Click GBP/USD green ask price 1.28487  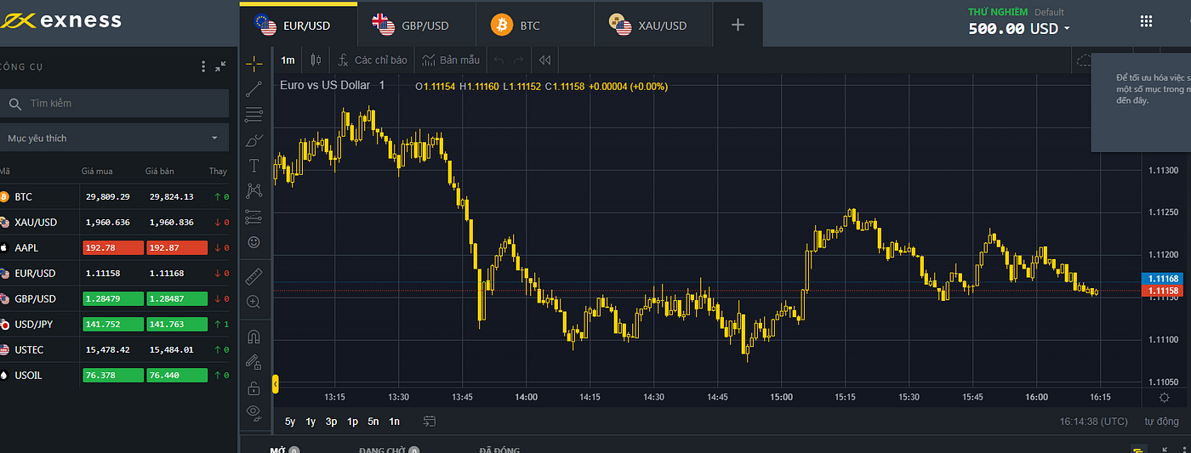pyautogui.click(x=177, y=298)
